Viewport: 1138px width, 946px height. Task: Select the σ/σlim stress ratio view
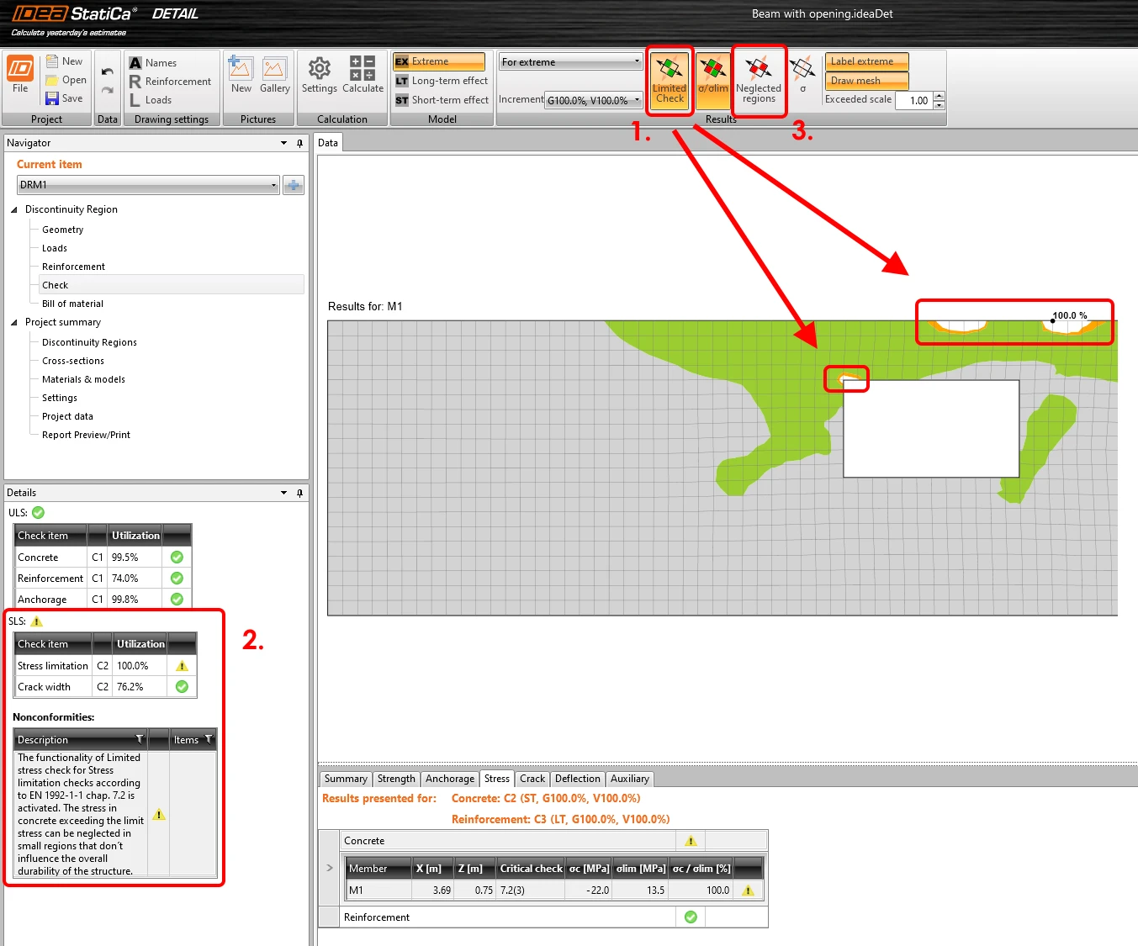pos(713,81)
